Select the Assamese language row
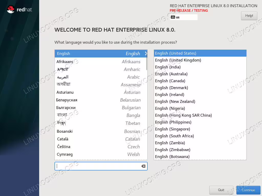This screenshot has height=196, width=262. click(101, 85)
